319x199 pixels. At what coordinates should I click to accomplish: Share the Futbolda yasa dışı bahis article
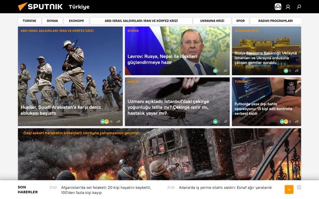coord(297,122)
